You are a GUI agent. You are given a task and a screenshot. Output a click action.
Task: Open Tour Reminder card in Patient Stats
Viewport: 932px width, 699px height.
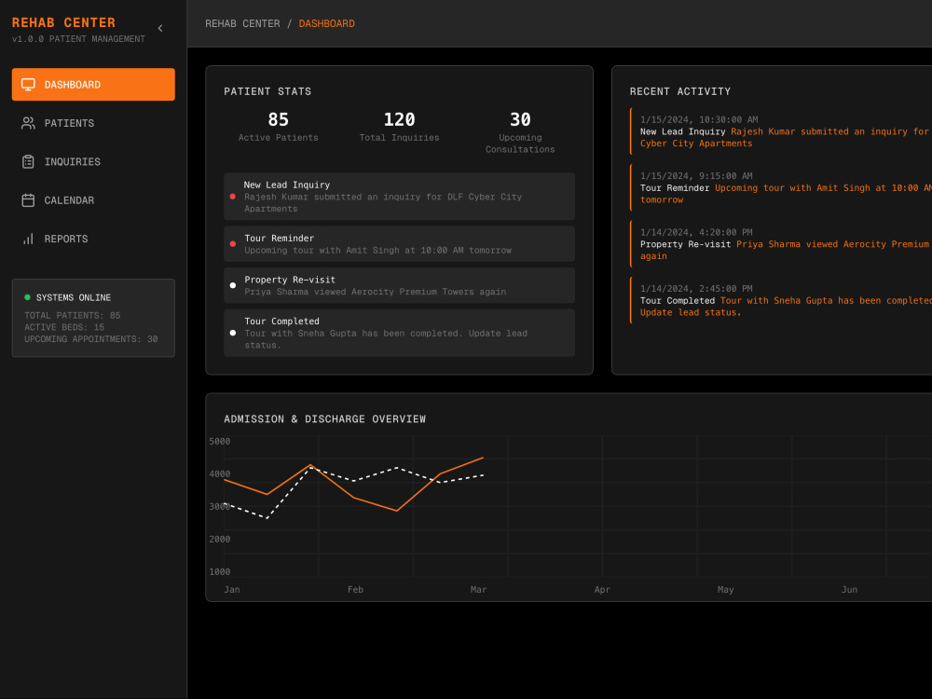coord(400,243)
